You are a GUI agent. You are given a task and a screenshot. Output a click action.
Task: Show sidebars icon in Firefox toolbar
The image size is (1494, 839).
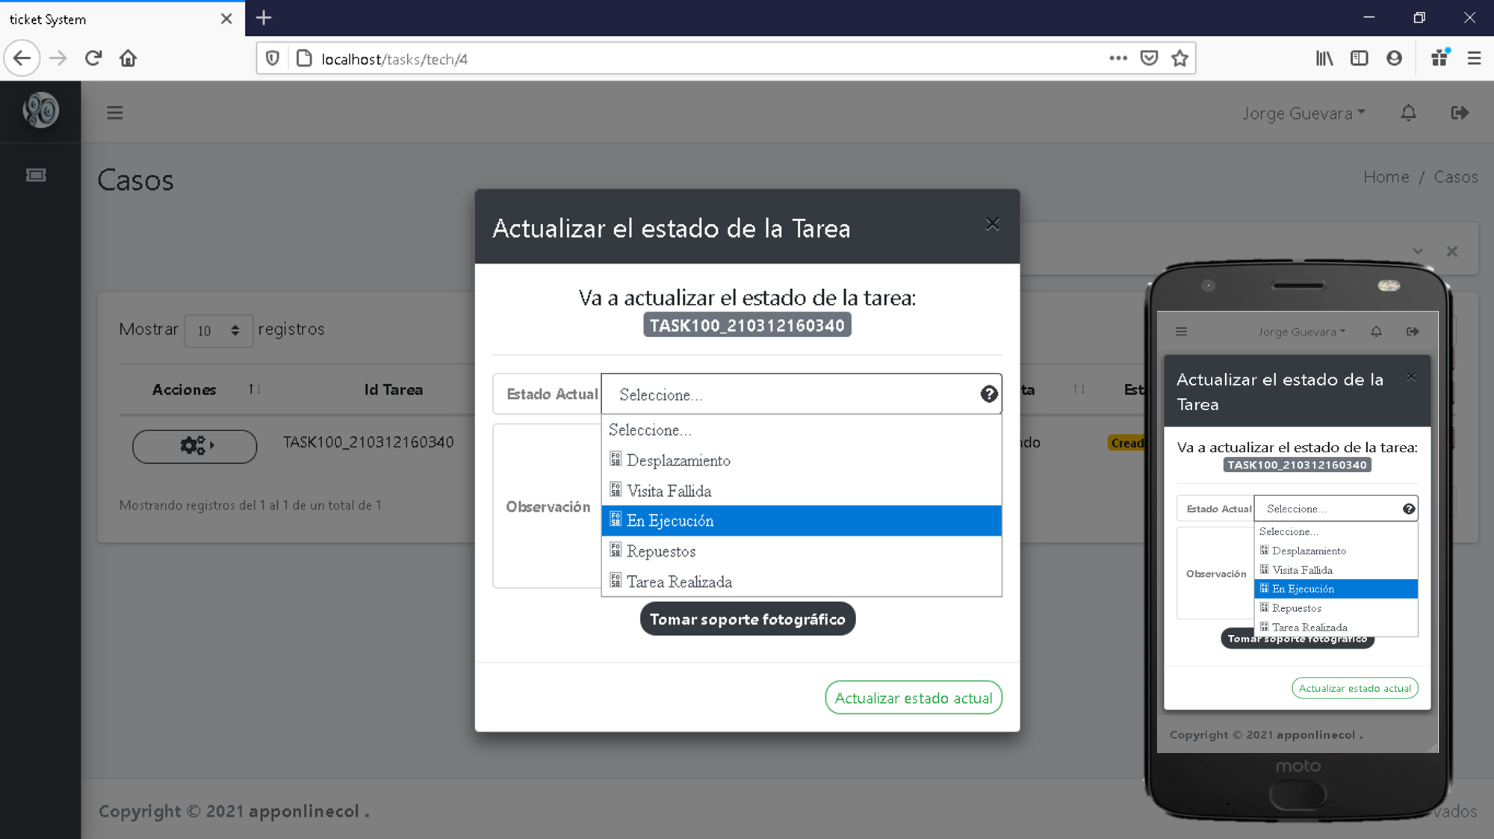click(x=1360, y=58)
